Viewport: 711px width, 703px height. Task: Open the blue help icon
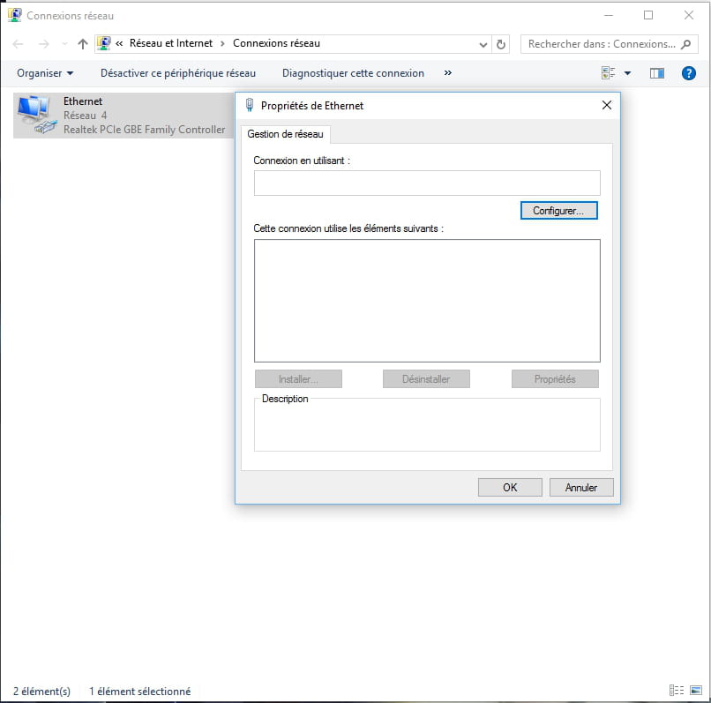pos(688,73)
